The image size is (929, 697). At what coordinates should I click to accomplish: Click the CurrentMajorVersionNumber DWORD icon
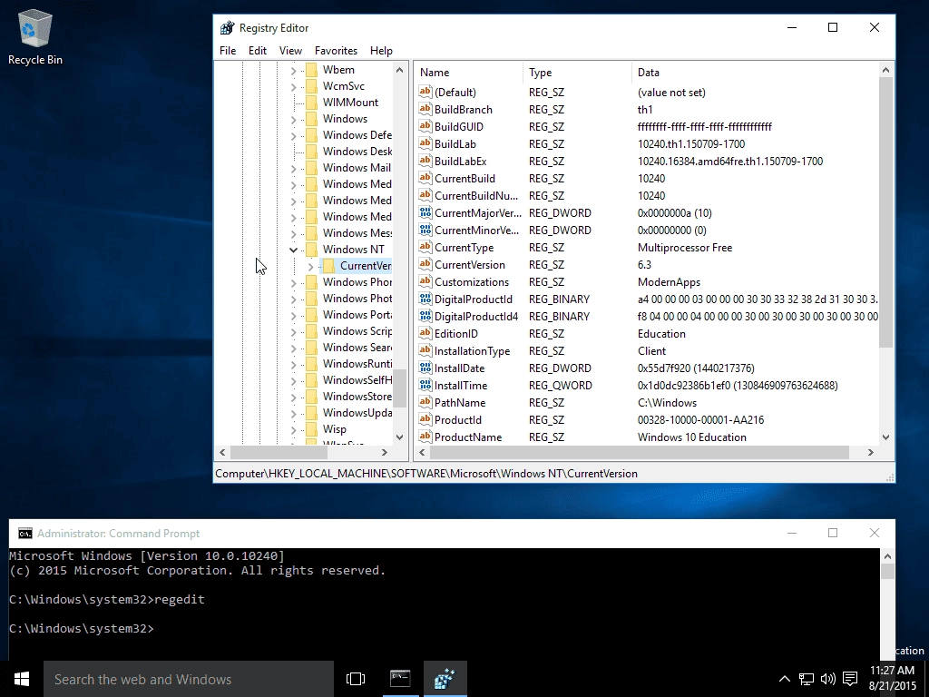(425, 212)
